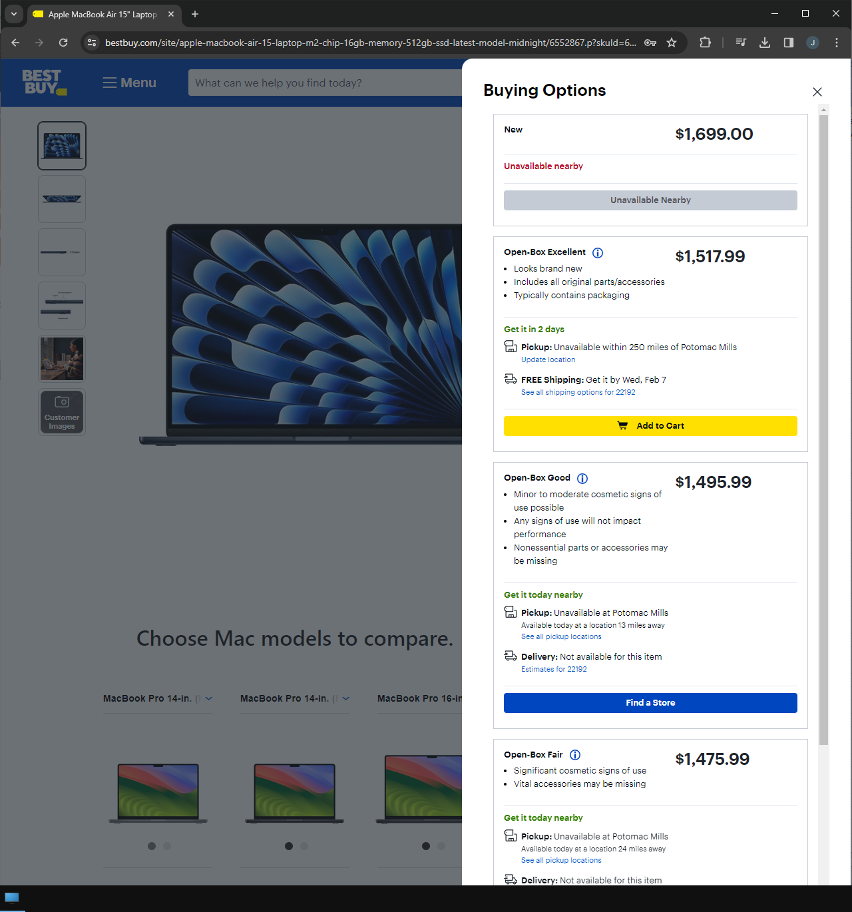Bookmark this page with the star
This screenshot has width=852, height=912.
click(672, 43)
